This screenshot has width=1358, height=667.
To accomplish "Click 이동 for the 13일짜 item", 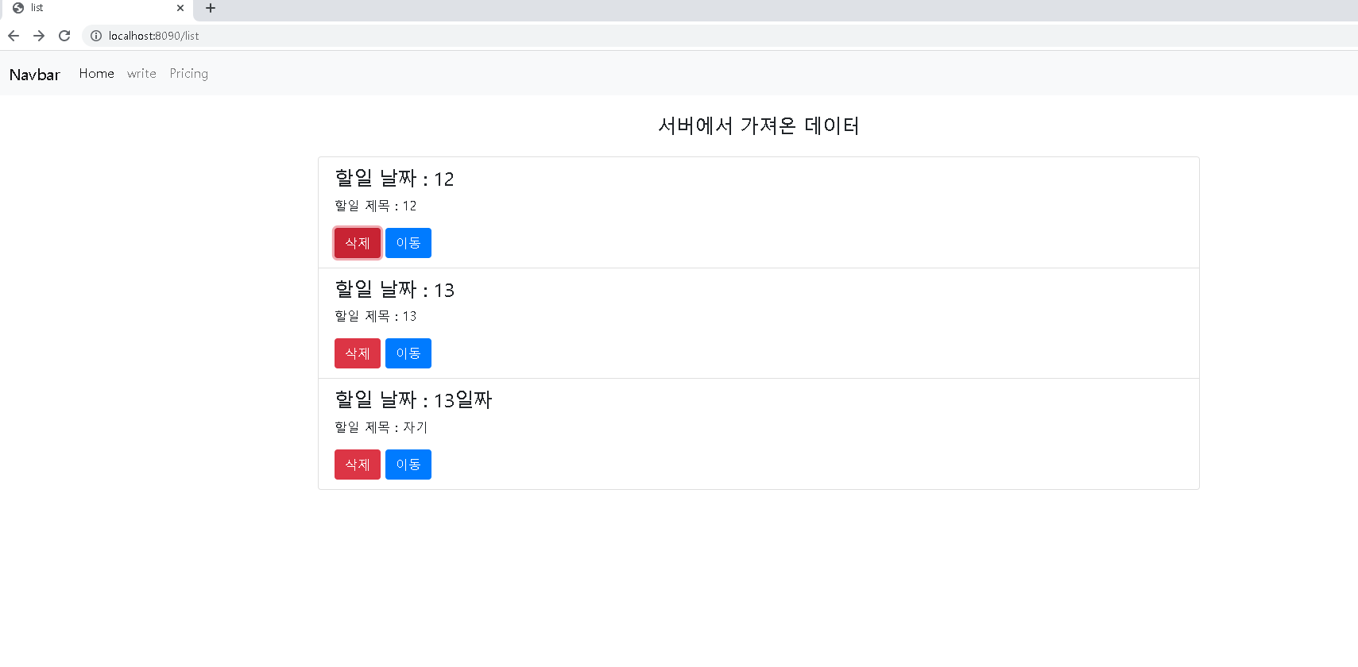I will (408, 465).
